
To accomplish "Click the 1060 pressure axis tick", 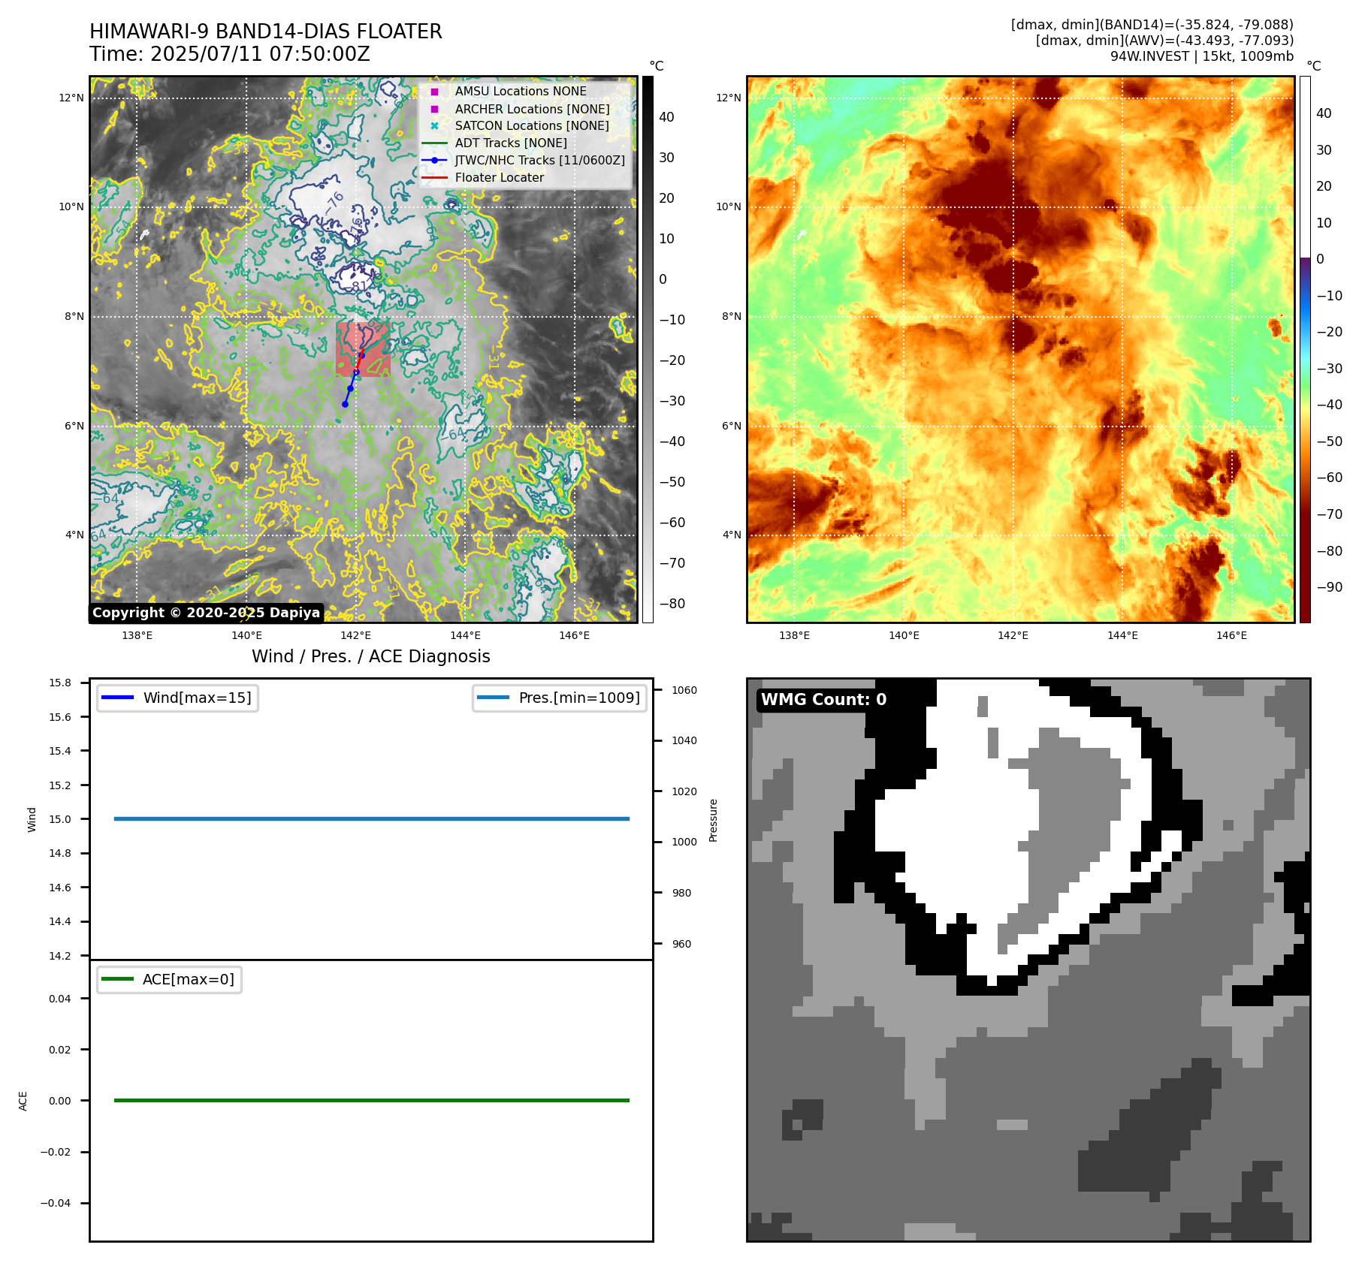I will coord(684,690).
